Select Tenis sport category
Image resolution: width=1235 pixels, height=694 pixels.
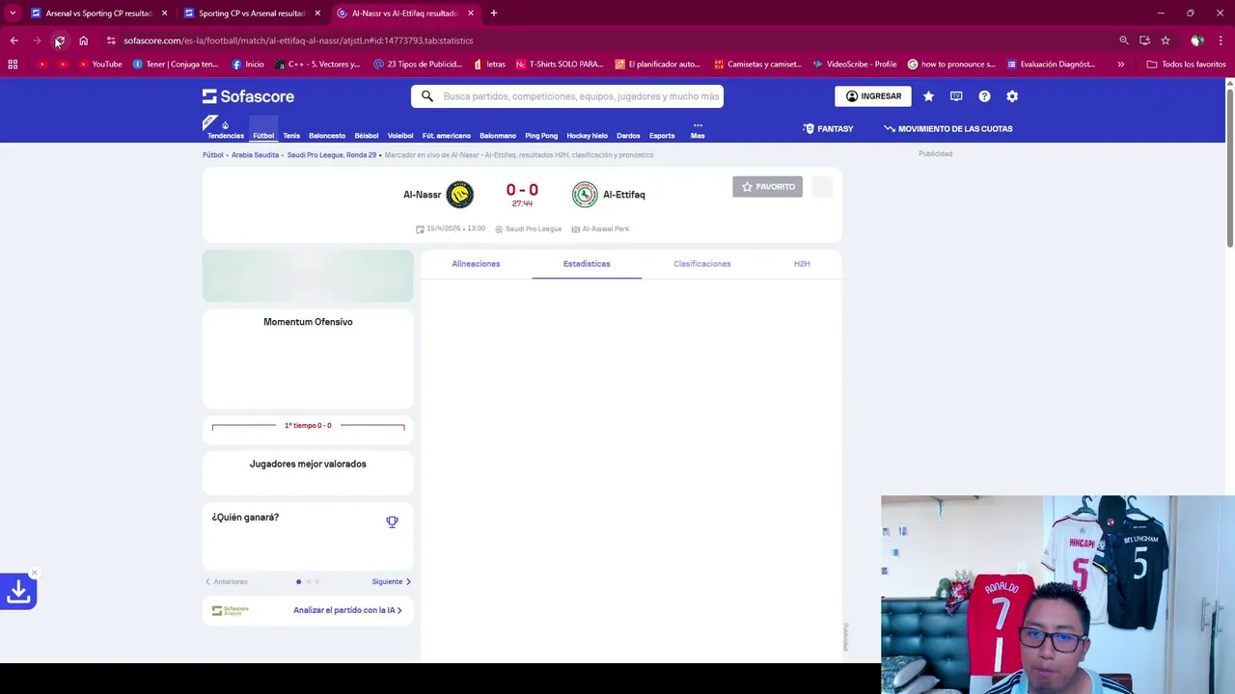(291, 136)
